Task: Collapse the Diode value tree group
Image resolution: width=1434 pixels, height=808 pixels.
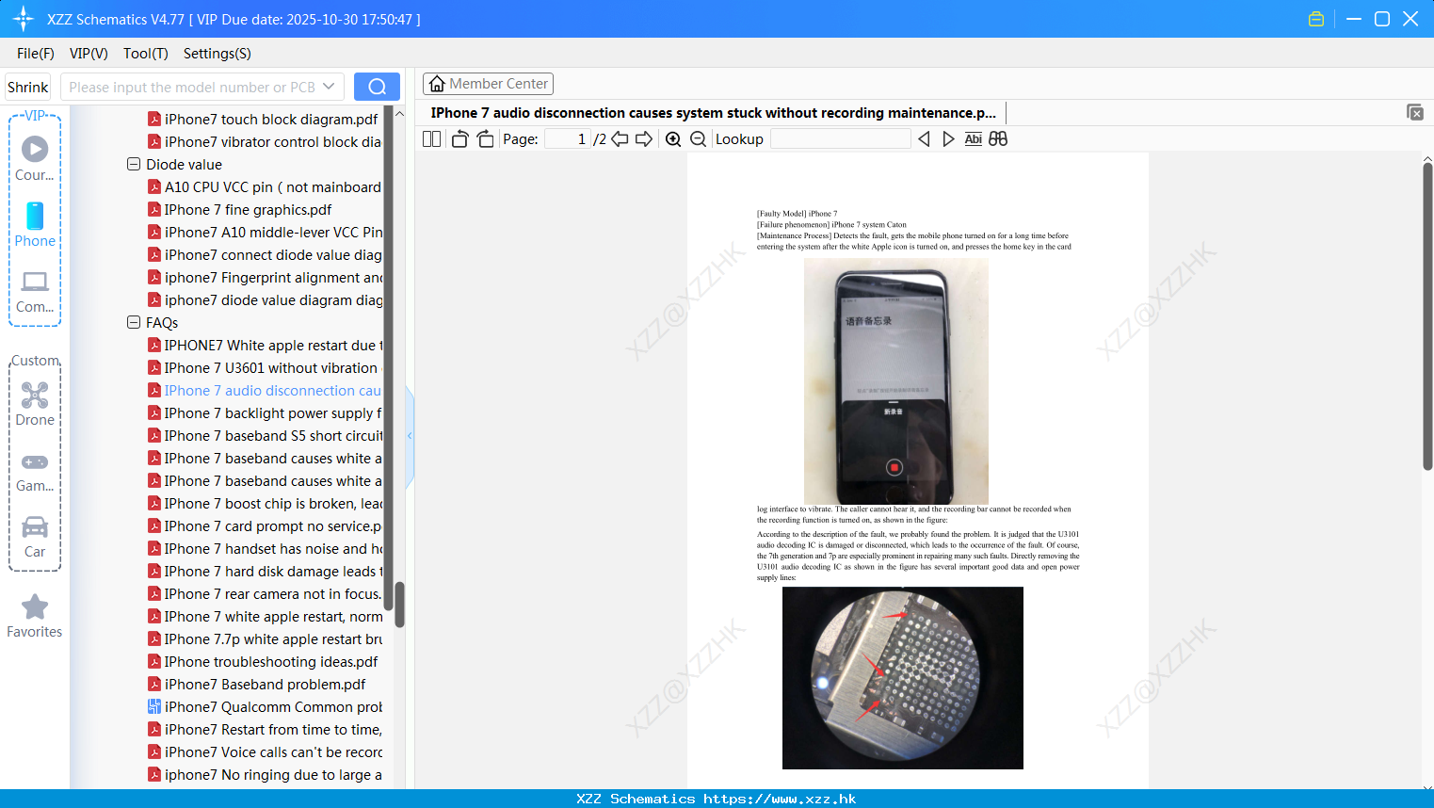Action: coord(134,164)
